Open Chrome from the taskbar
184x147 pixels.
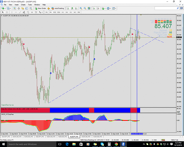(x=116, y=144)
